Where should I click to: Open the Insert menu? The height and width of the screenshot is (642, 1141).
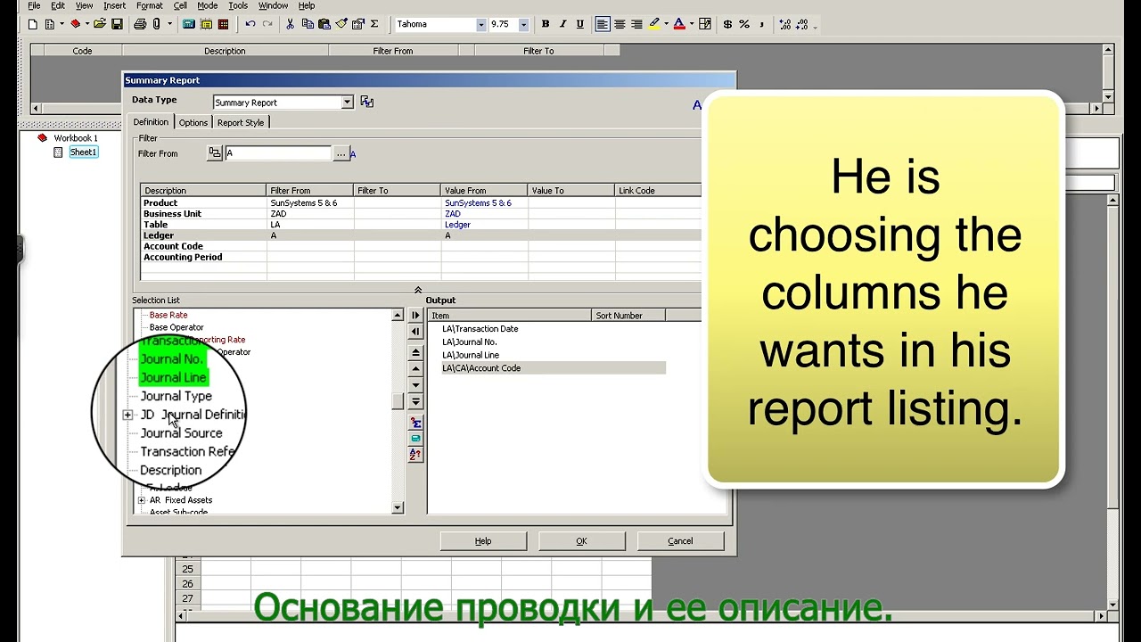(x=114, y=5)
